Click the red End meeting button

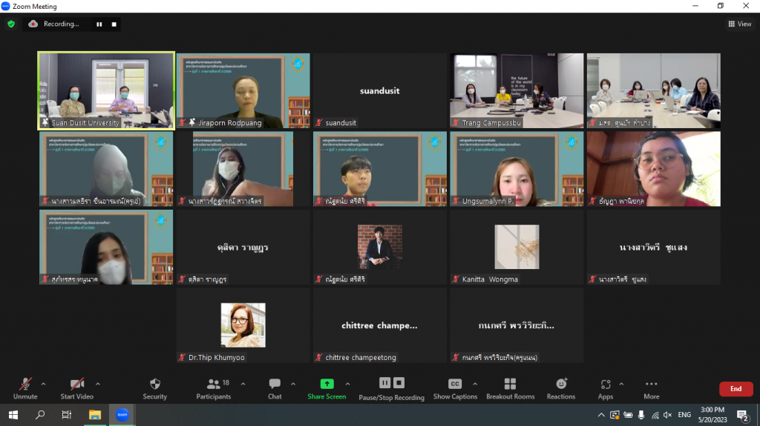tap(736, 389)
